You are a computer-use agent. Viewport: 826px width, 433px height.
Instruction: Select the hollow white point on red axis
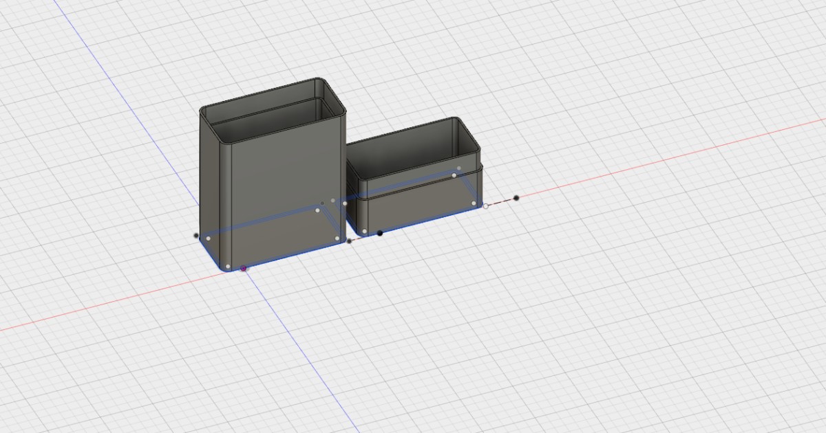(x=485, y=206)
